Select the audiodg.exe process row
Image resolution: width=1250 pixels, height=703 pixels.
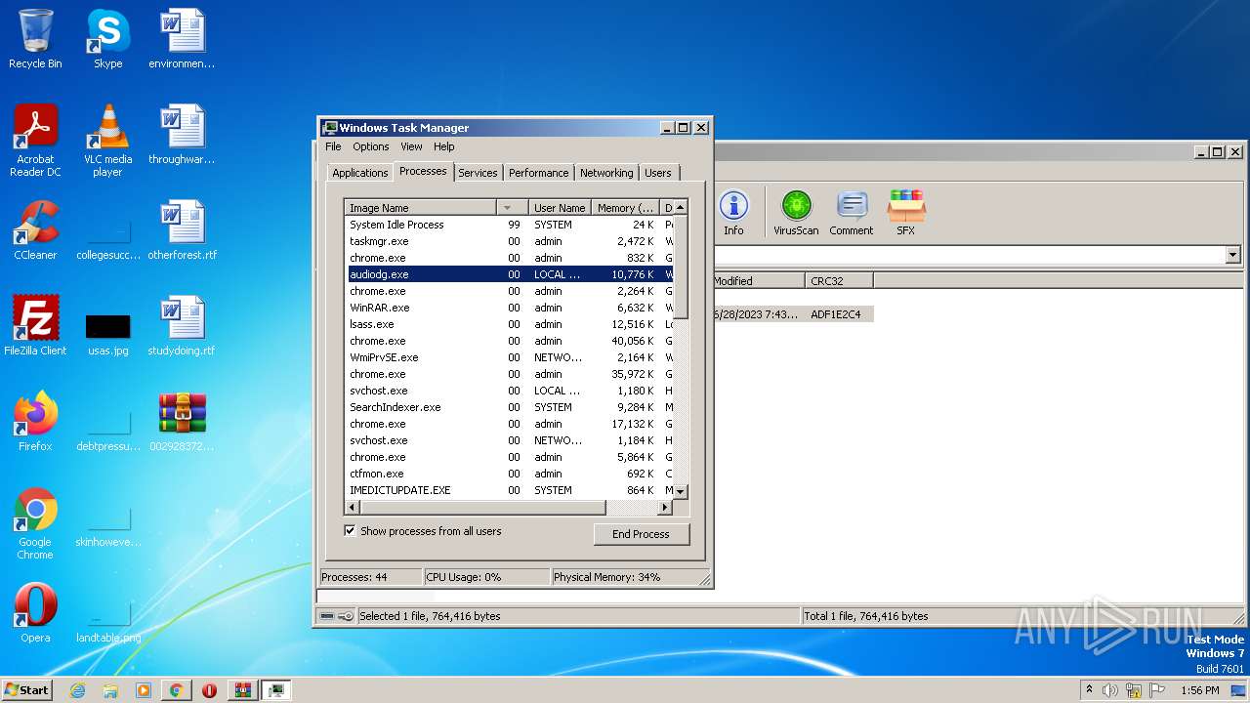coord(509,274)
